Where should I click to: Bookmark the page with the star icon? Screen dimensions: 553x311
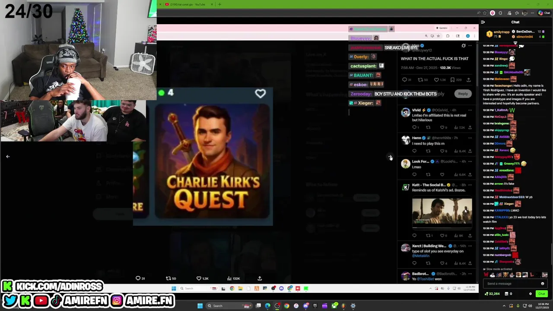pyautogui.click(x=438, y=36)
